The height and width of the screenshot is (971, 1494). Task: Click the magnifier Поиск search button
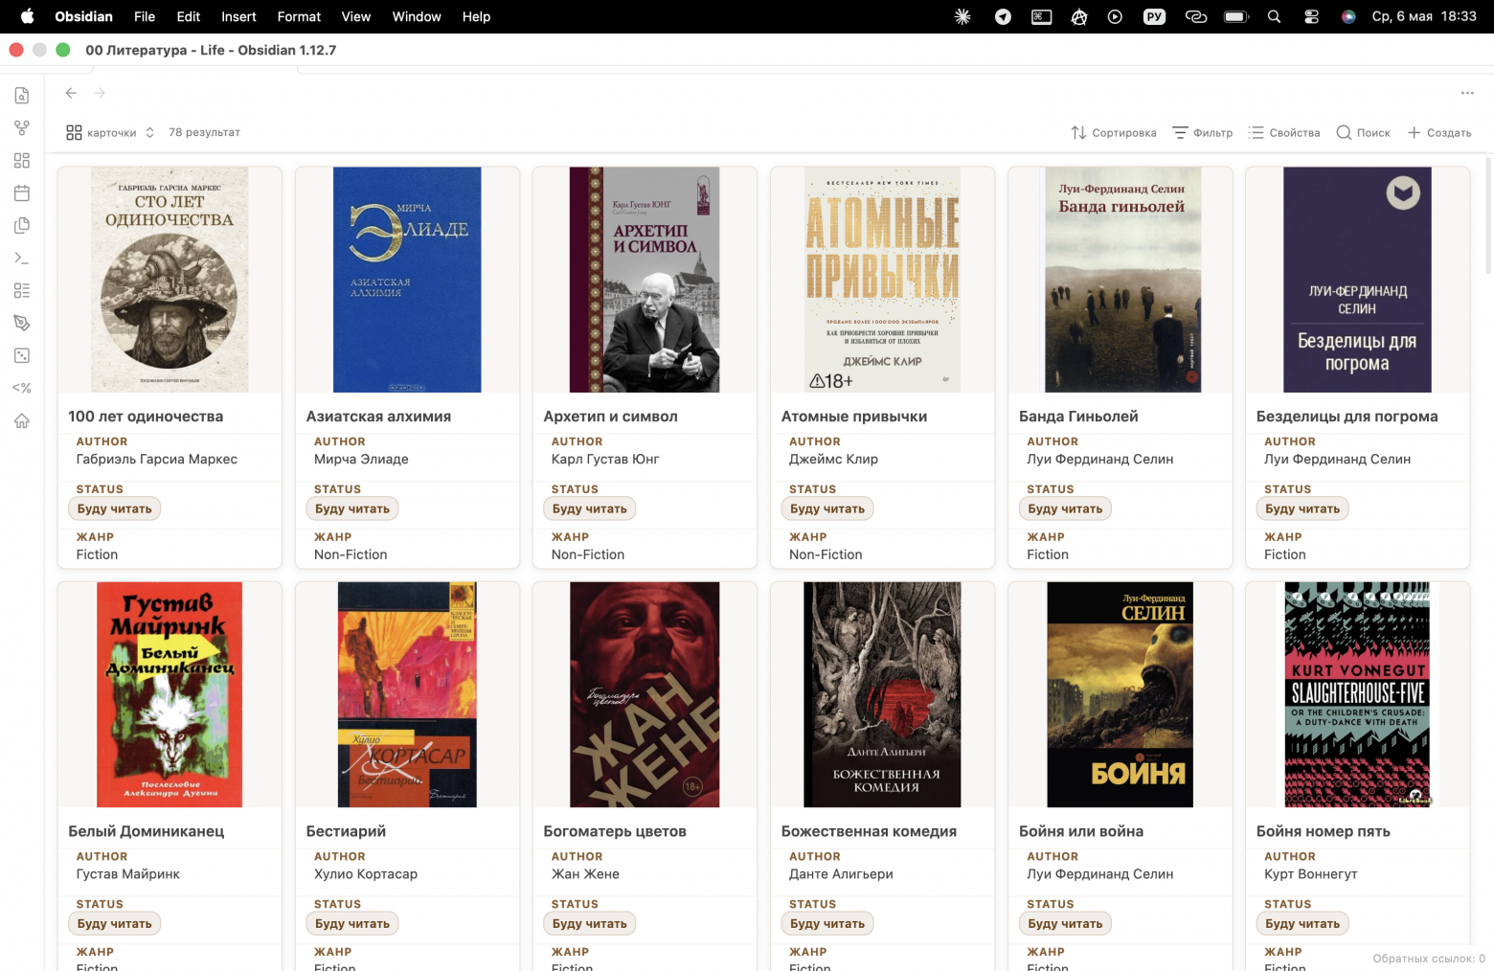tap(1363, 133)
